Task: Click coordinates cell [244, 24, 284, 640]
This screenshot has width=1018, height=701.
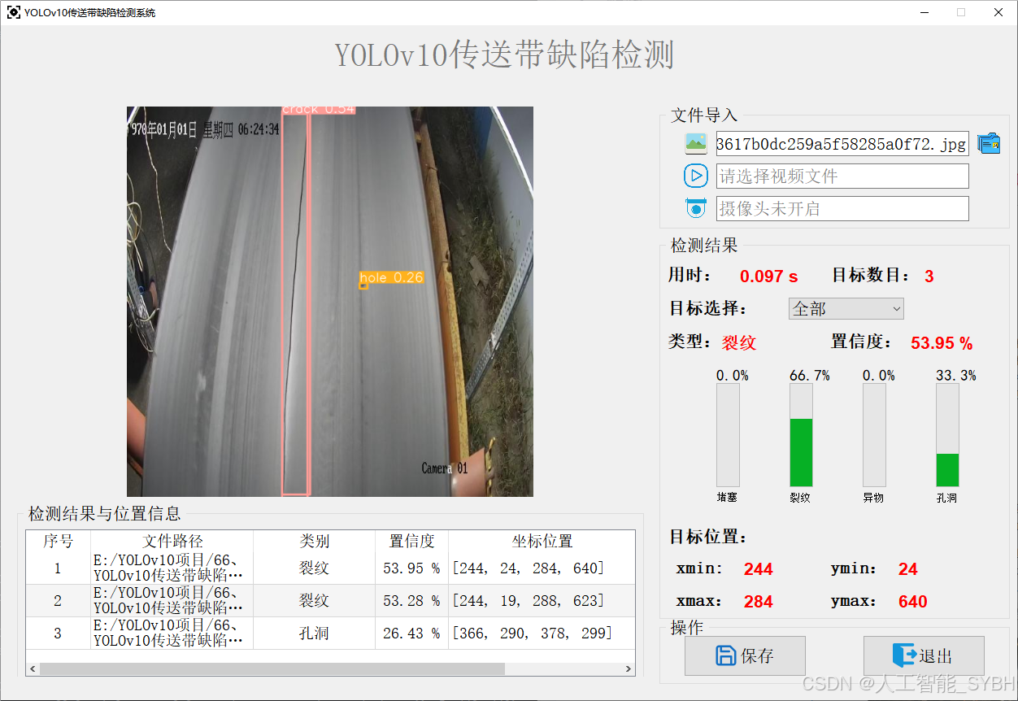Action: [542, 568]
